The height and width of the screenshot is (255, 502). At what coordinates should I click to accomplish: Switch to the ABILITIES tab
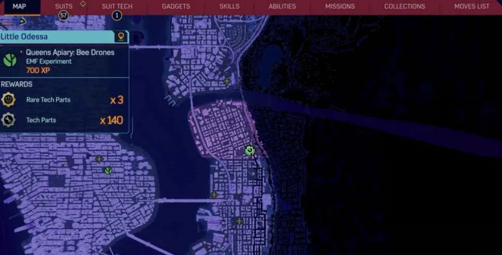pos(282,6)
